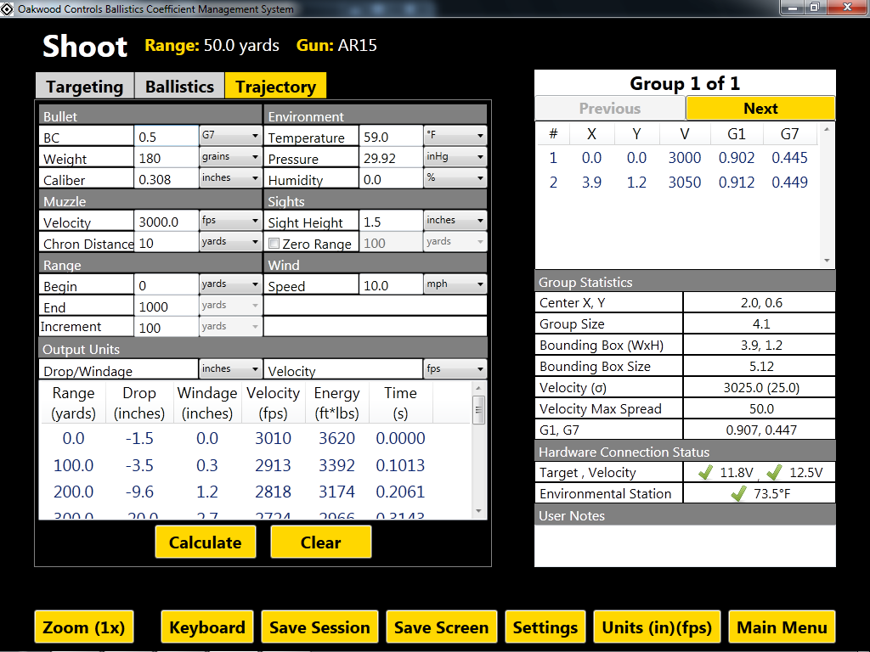Click the Wind Speed field 10.0
This screenshot has height=652, width=870.
click(391, 285)
